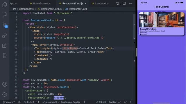Click 'radius' on line 24
This screenshot has height=104, width=186.
click(35, 83)
